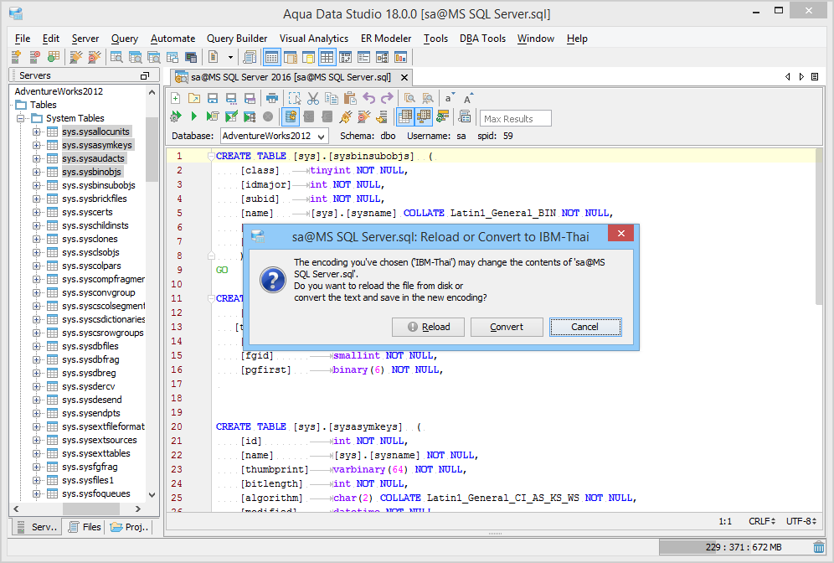This screenshot has width=834, height=563.
Task: Click the Cut (scissors) icon
Action: point(313,98)
